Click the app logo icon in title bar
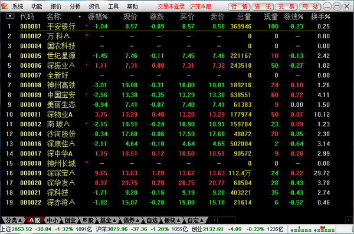Viewport: 354px width, 234px height. (x=4, y=6)
